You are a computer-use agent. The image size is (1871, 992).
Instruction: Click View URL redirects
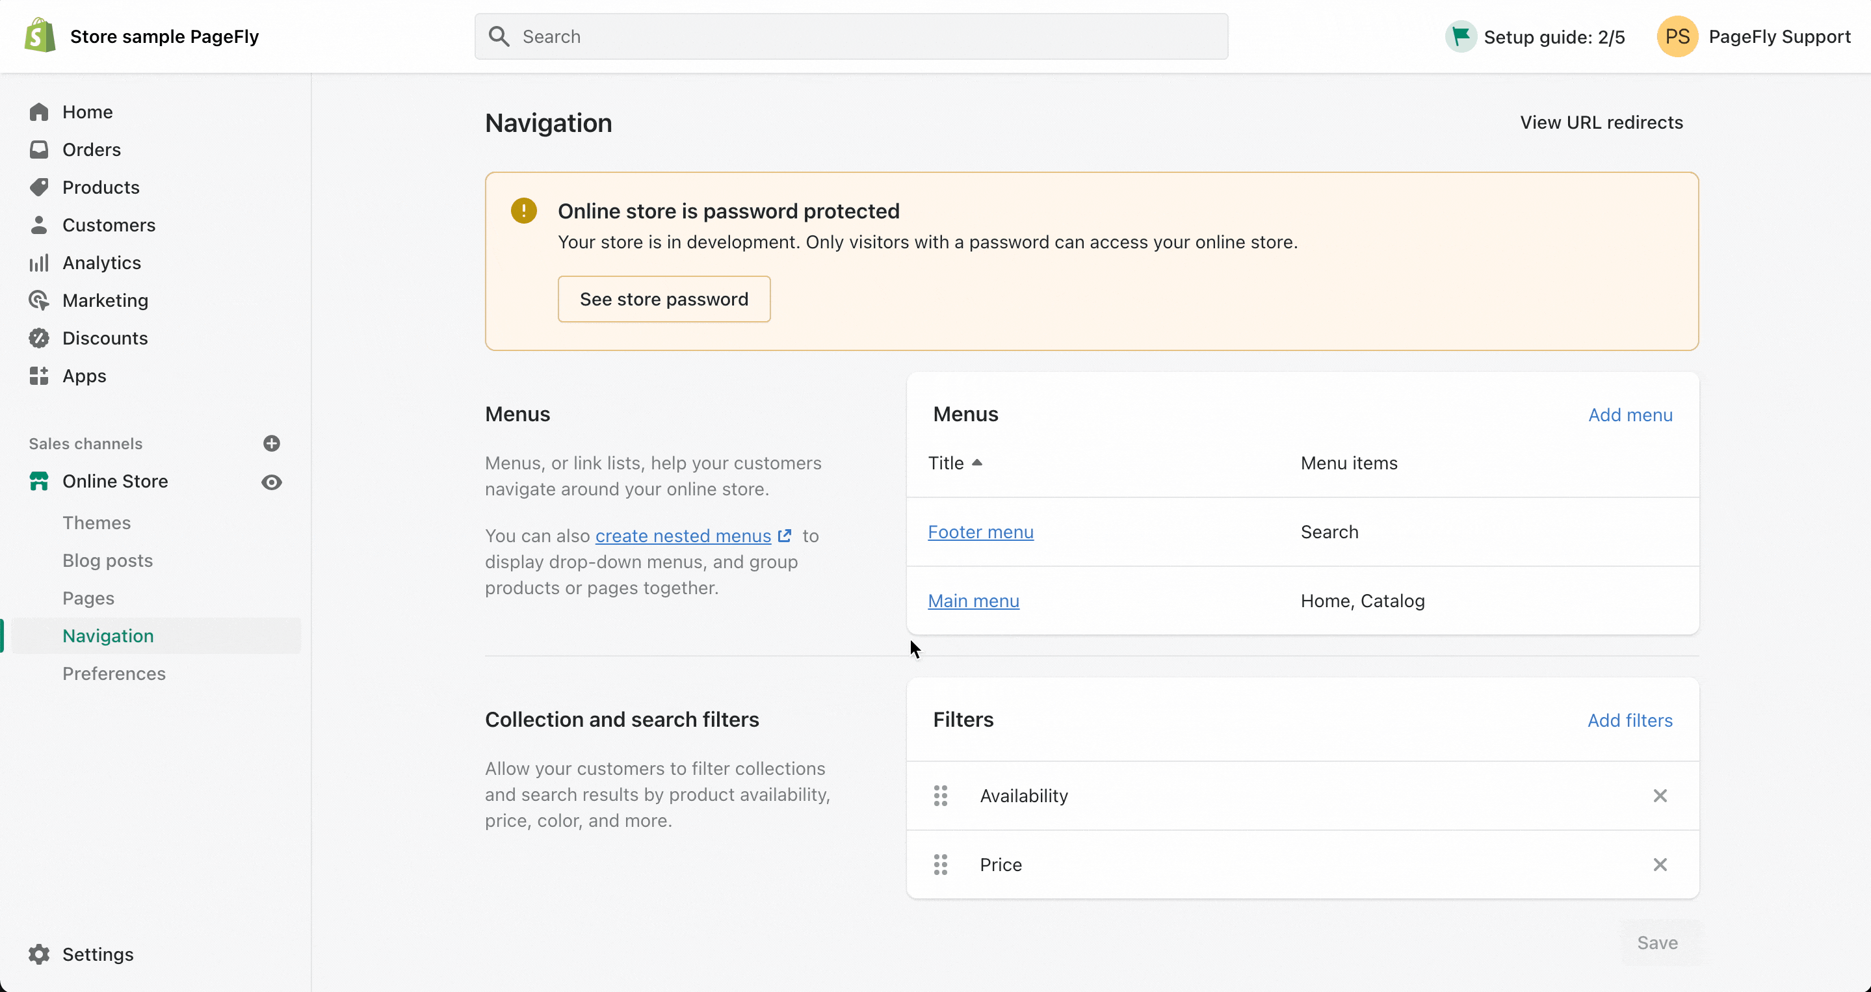(x=1602, y=122)
